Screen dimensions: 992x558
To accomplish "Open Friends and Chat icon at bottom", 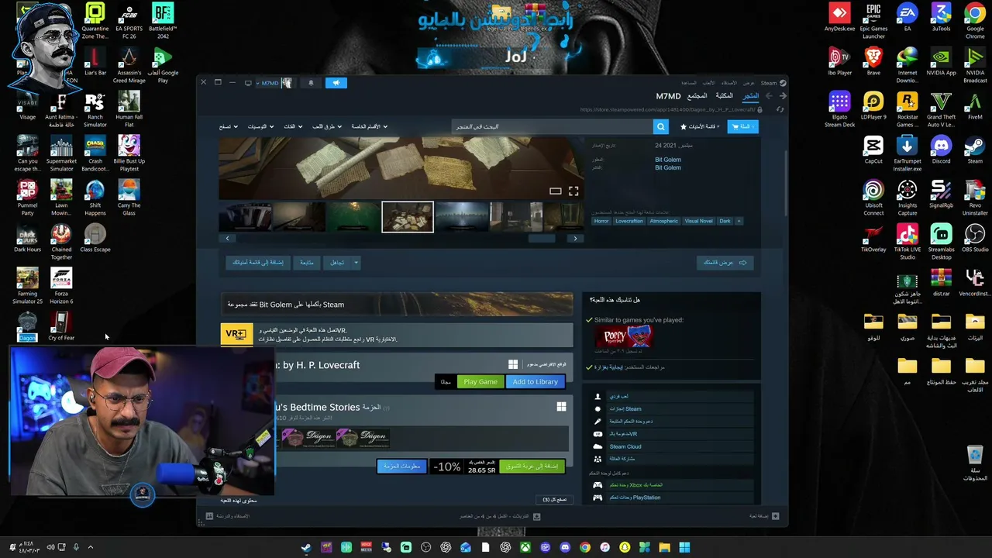I will (209, 516).
